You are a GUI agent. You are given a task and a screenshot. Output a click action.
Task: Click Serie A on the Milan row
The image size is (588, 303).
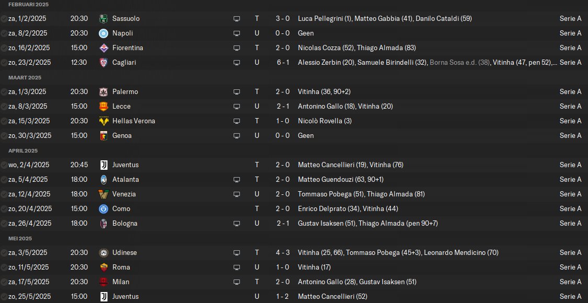click(x=570, y=282)
